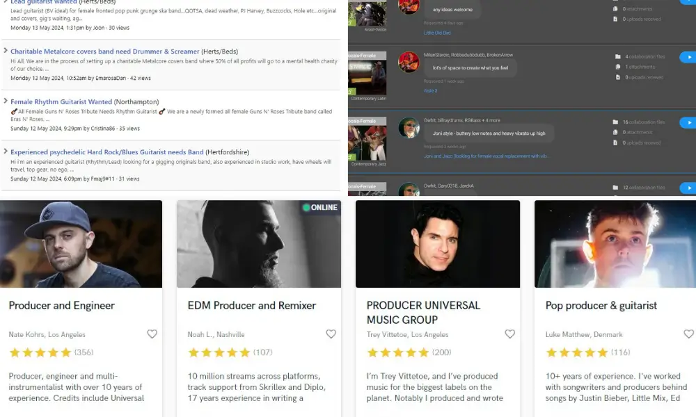The height and width of the screenshot is (417, 696).
Task: Click '16 collaboration files' text
Action: pyautogui.click(x=644, y=122)
